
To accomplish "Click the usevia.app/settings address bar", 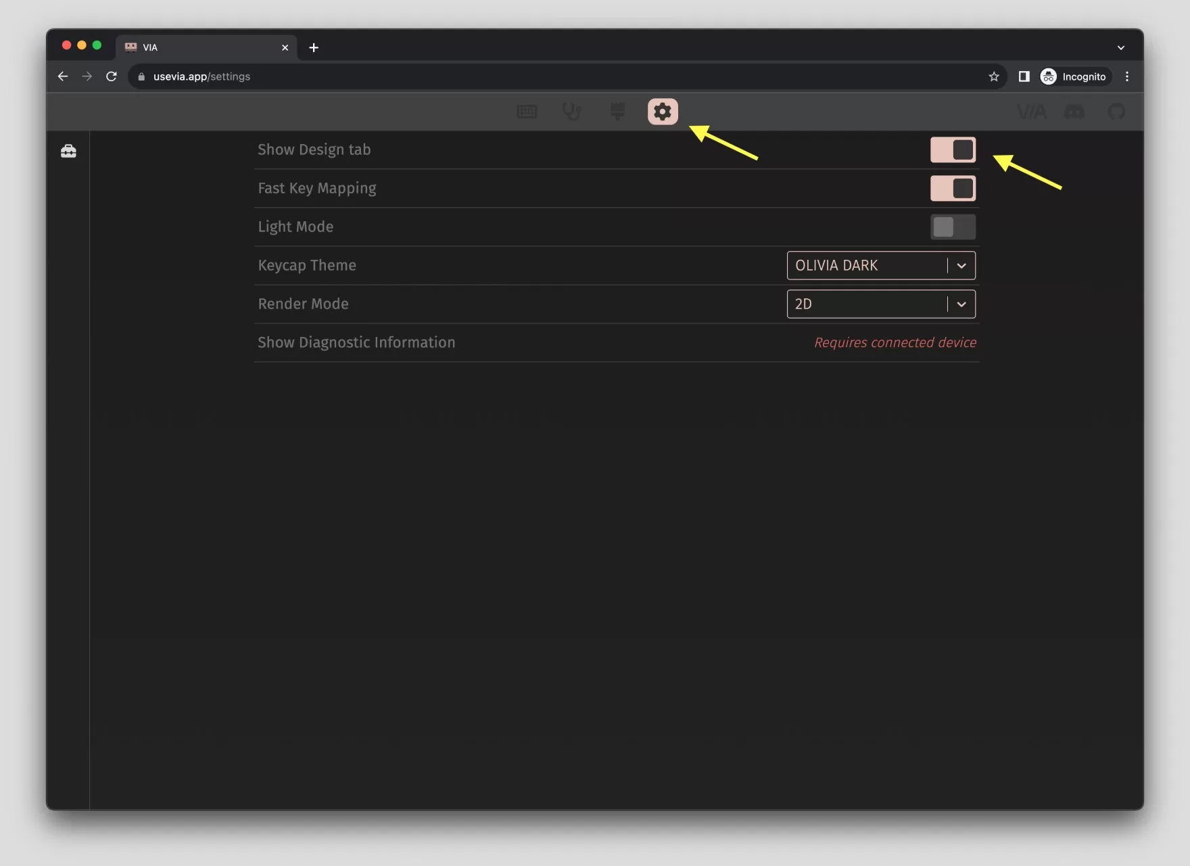I will coord(567,76).
